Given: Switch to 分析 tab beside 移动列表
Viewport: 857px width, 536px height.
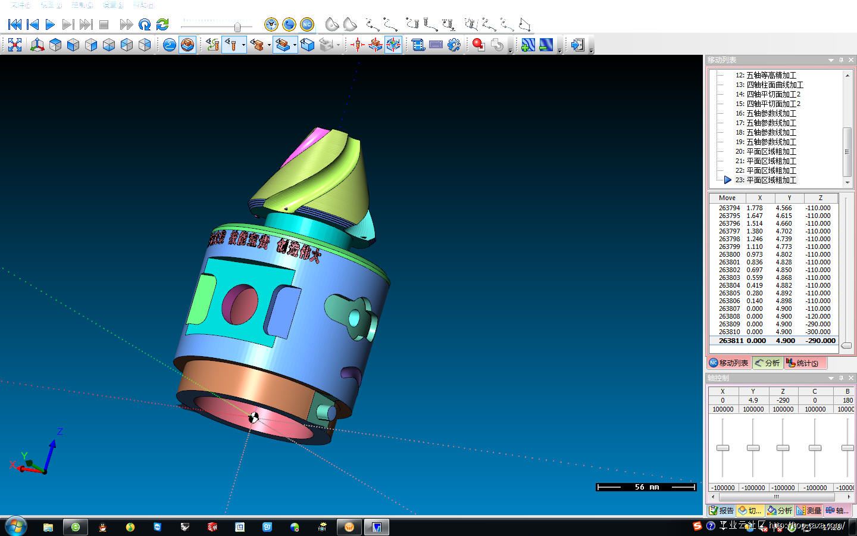Looking at the screenshot, I should (767, 363).
